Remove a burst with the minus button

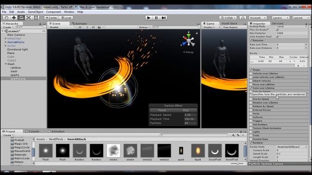[304, 66]
